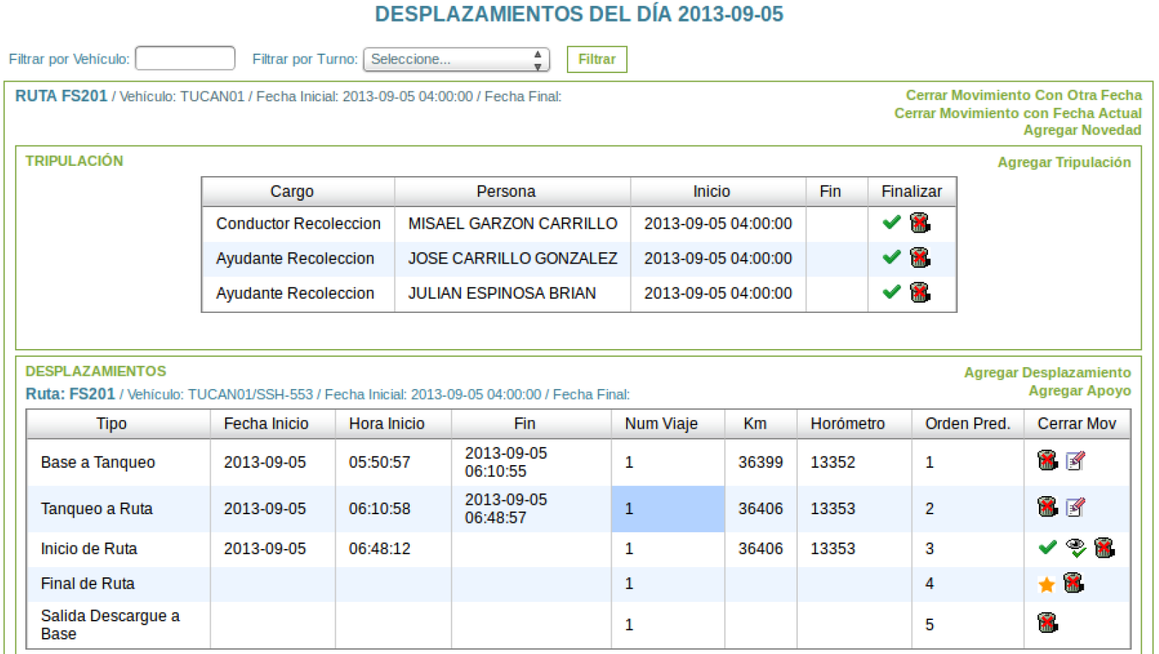Click Cerrar Movimiento con Fecha Actual link
The image size is (1159, 654).
1018,113
